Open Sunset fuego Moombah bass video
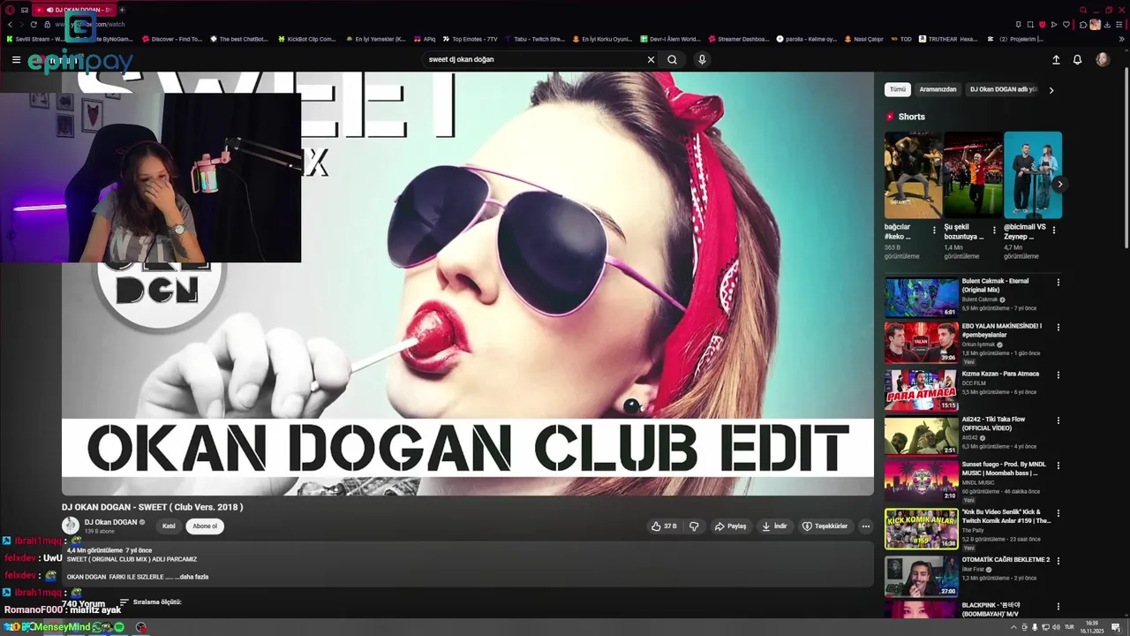This screenshot has width=1130, height=636. (x=921, y=481)
